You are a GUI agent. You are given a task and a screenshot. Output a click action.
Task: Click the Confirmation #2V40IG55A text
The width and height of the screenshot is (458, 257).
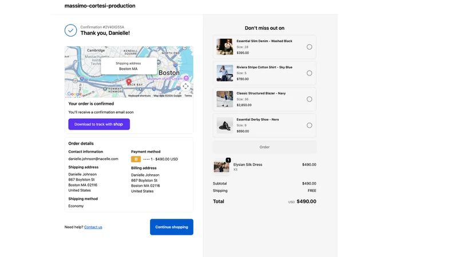102,27
